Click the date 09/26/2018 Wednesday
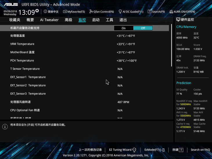 click(x=10, y=13)
